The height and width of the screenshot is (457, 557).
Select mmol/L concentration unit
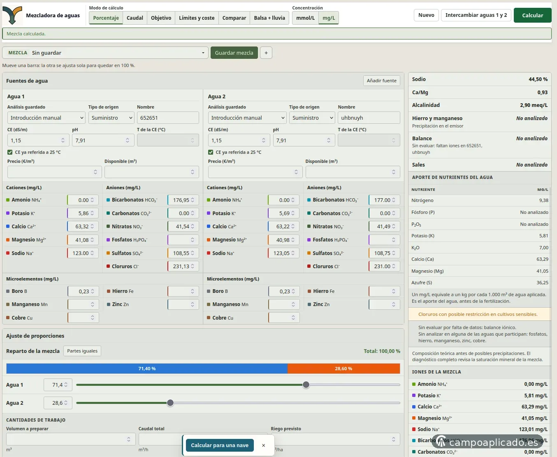coord(306,18)
